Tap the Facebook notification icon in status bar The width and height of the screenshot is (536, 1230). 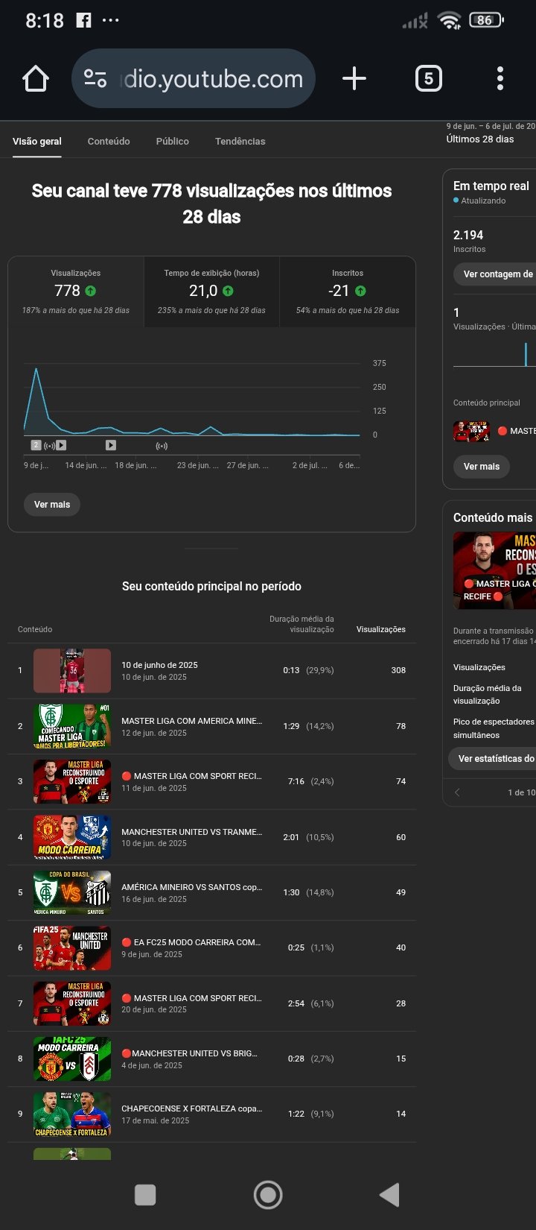point(84,21)
